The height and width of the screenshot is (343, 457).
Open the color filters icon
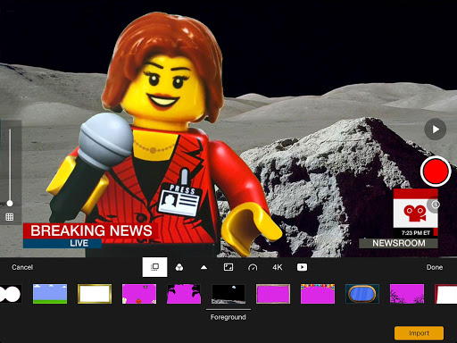(x=179, y=267)
